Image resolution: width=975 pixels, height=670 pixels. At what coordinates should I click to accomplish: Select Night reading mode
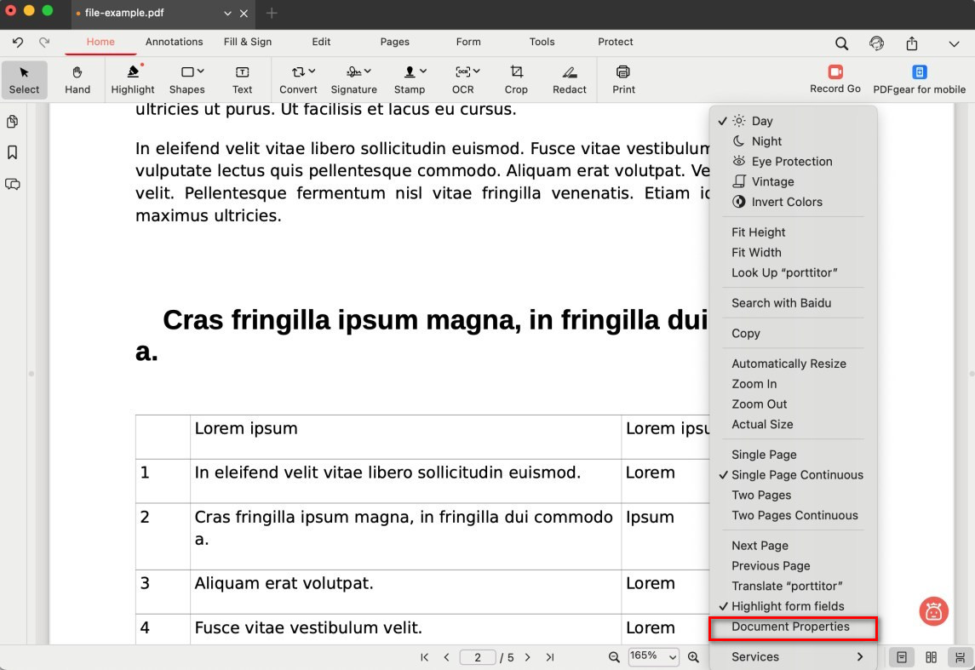(766, 141)
